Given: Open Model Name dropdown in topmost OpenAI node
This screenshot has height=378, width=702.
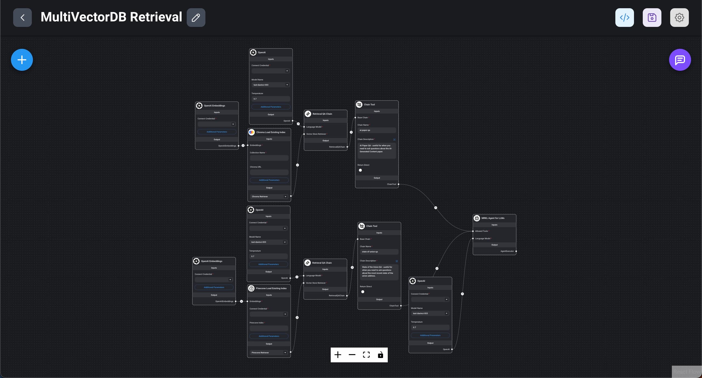Looking at the screenshot, I should pos(271,85).
